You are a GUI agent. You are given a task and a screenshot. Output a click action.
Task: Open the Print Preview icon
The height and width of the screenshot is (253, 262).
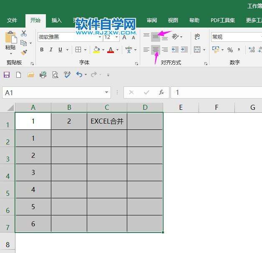[x=55, y=75]
